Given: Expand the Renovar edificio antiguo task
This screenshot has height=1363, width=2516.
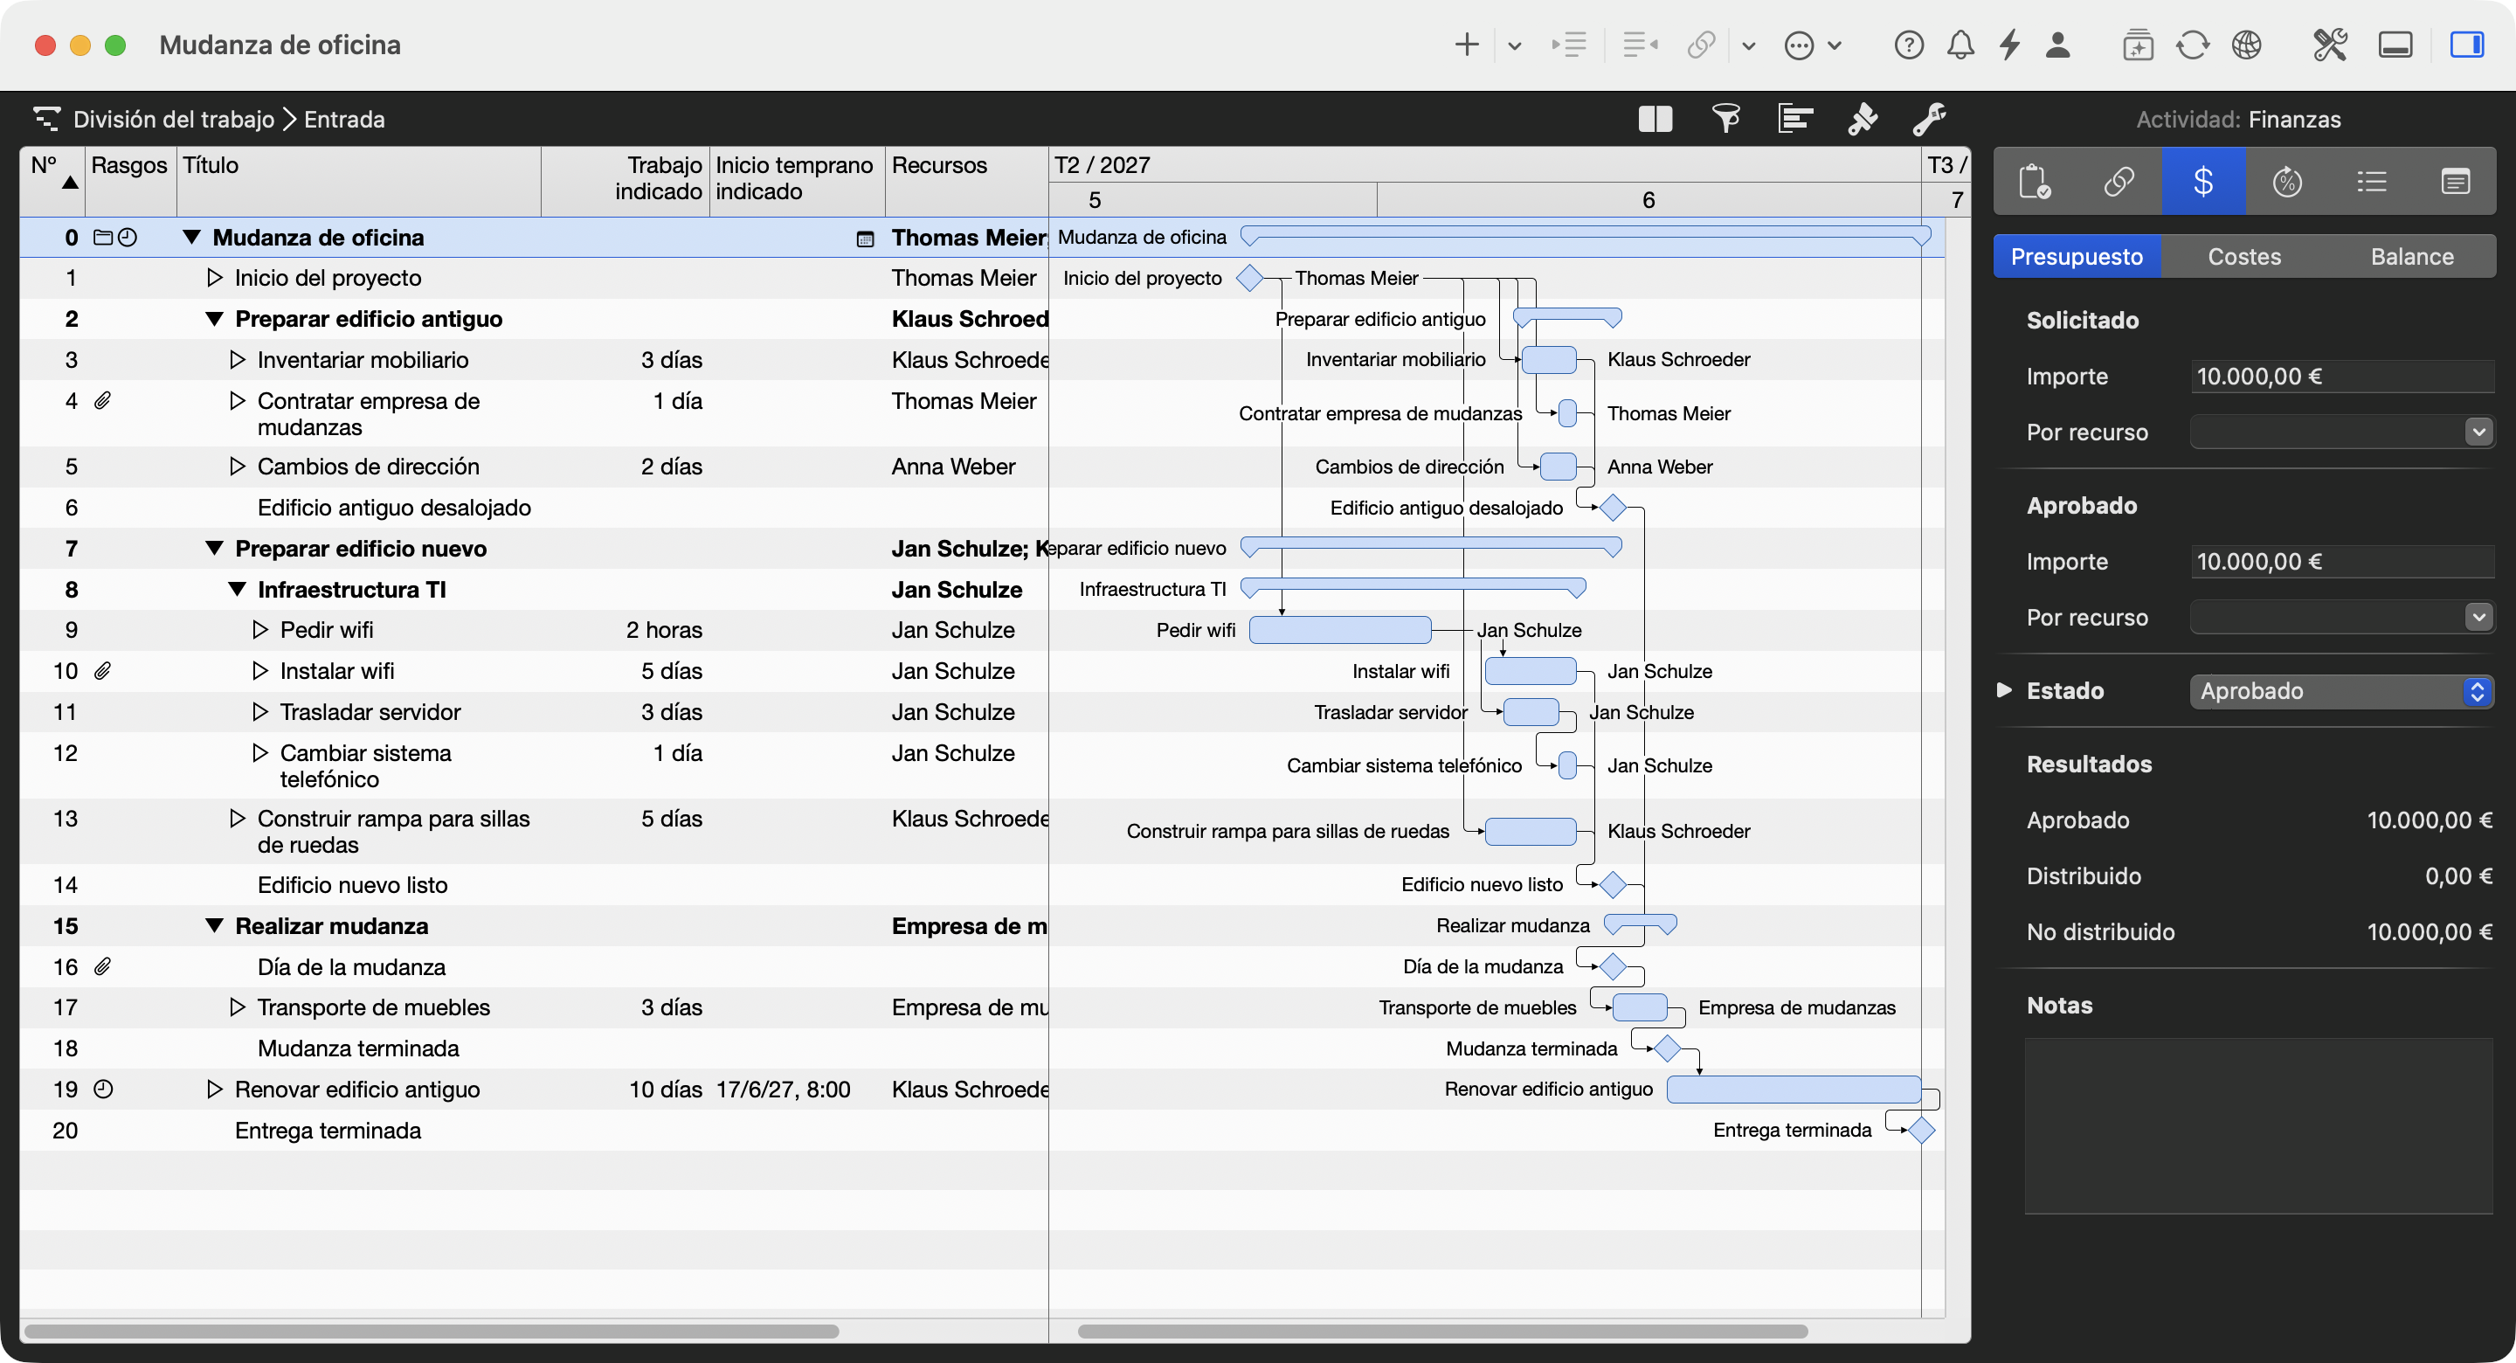Looking at the screenshot, I should pyautogui.click(x=214, y=1089).
